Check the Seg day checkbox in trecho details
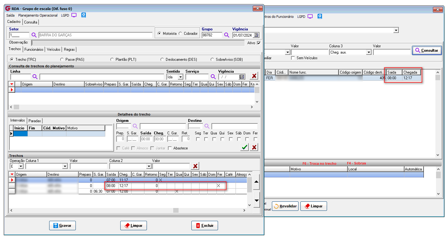 [x=198, y=139]
